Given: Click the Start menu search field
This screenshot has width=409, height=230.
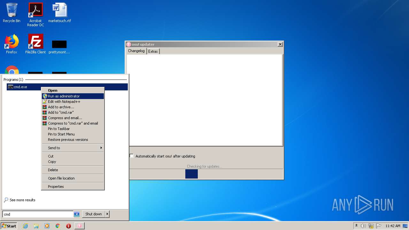Looking at the screenshot, I should coord(38,214).
